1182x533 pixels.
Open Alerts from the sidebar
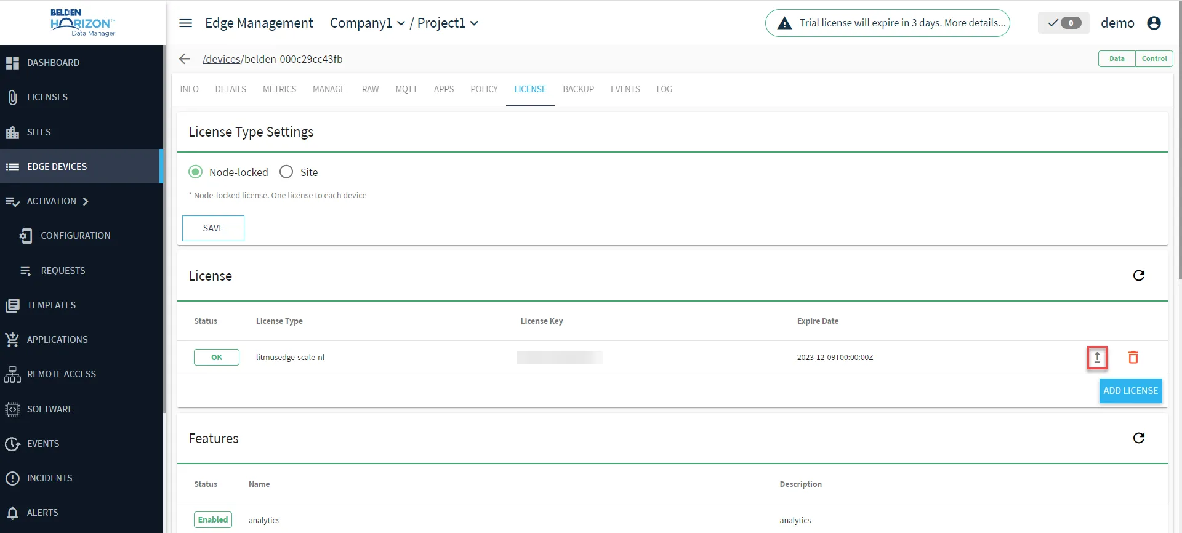click(42, 513)
